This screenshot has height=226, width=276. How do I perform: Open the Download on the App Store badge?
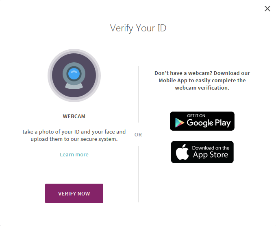tap(202, 152)
